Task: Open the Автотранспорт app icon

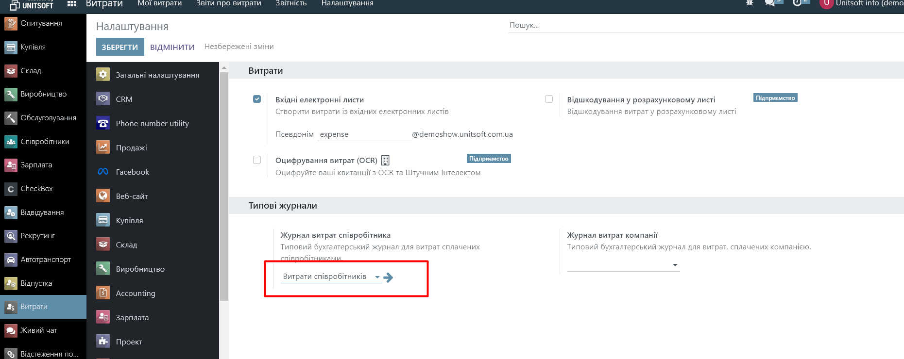Action: click(x=11, y=260)
